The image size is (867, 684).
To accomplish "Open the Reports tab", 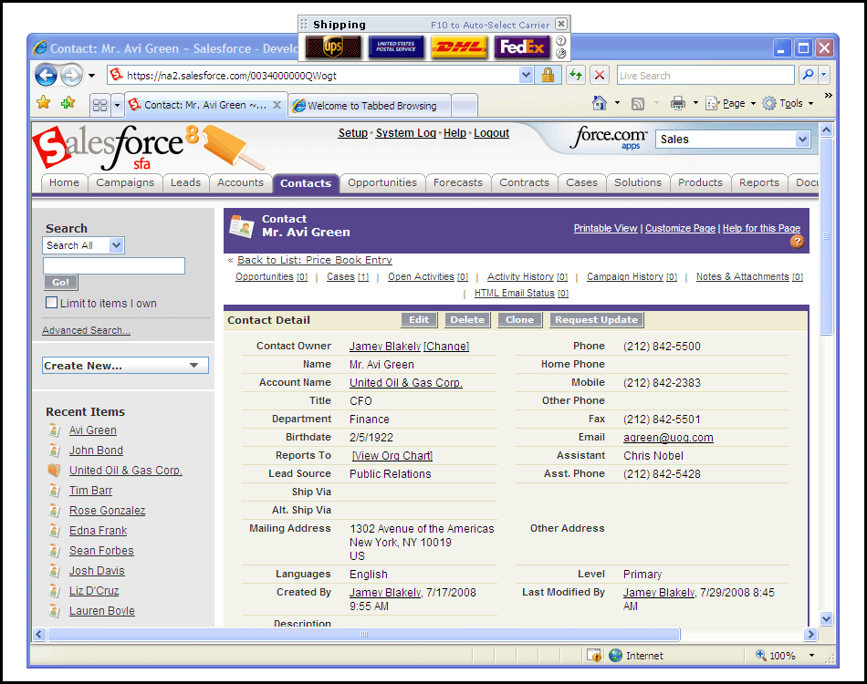I will click(759, 183).
